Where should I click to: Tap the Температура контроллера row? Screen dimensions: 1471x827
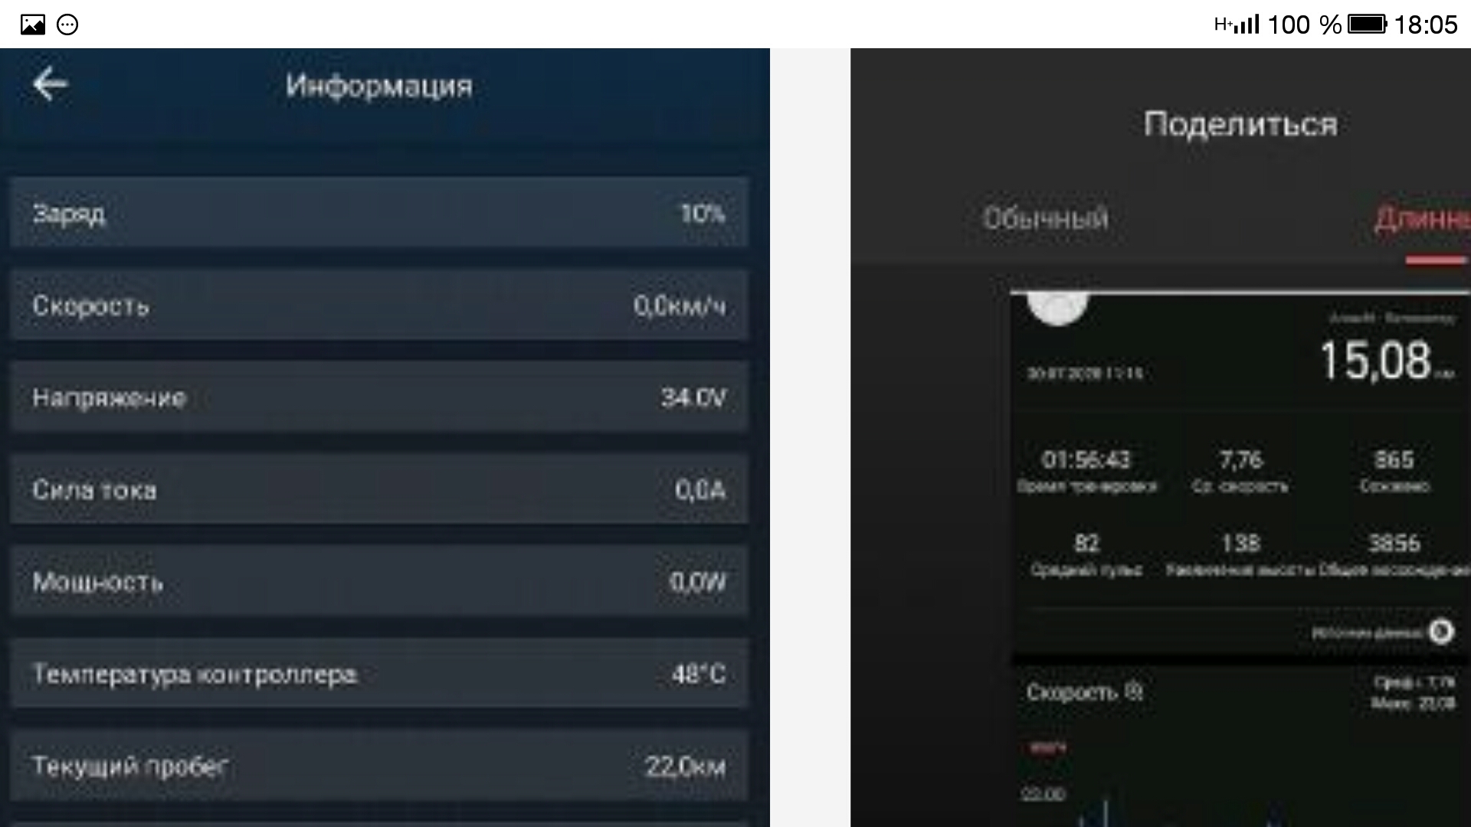coord(379,674)
